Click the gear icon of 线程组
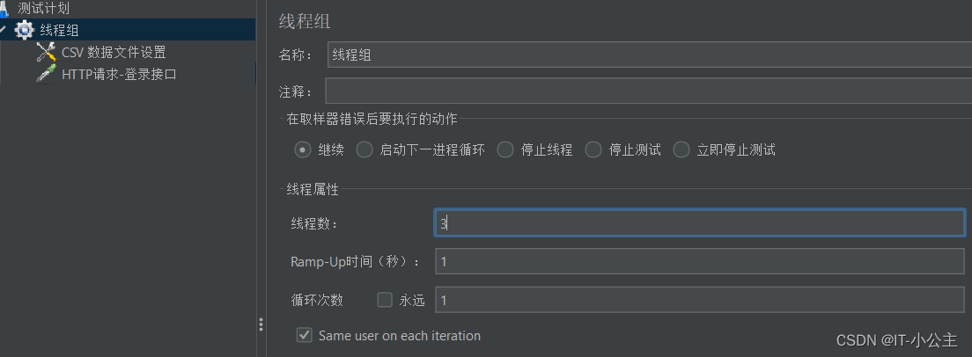This screenshot has width=972, height=357. [x=25, y=29]
